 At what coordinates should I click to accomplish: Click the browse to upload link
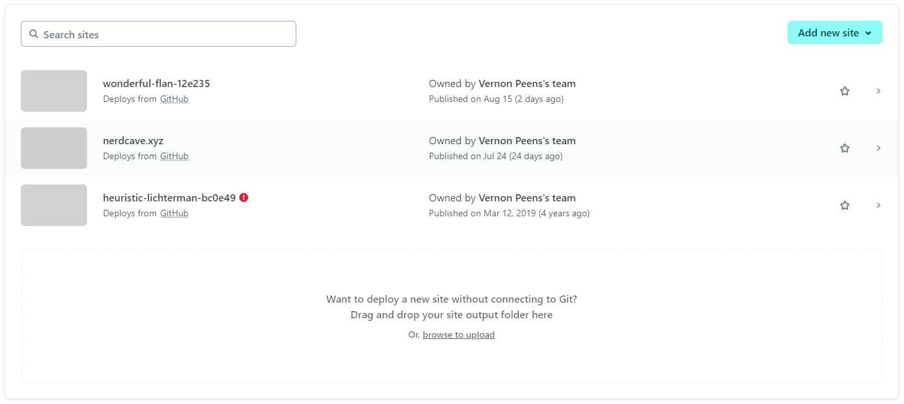tap(458, 335)
